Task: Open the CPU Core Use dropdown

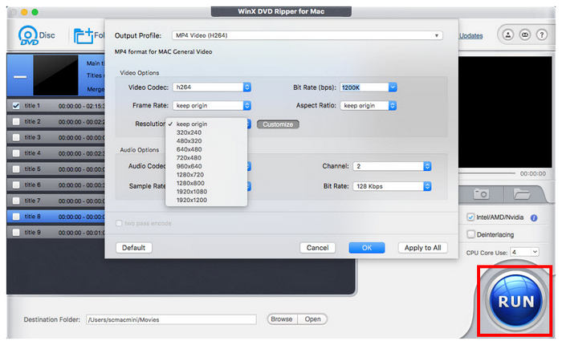Action: tap(525, 252)
